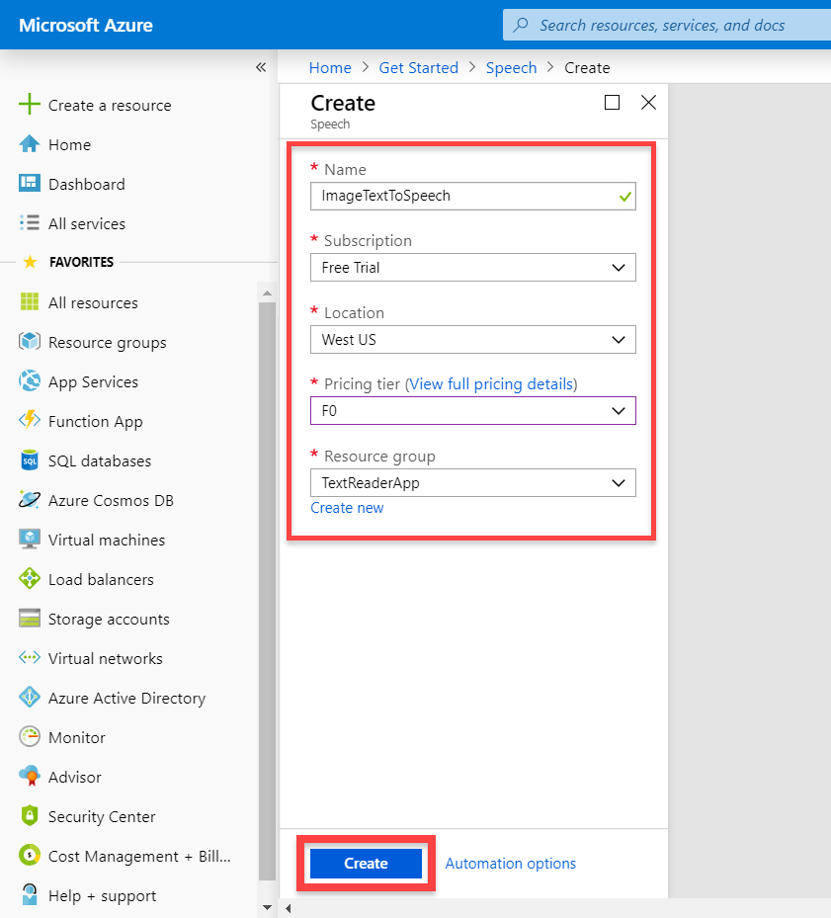
Task: Open the Pricing tier F0 dropdown
Action: (x=472, y=411)
